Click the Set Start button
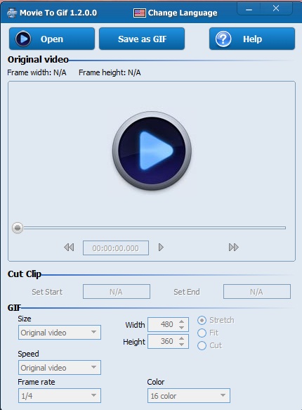 pos(47,292)
